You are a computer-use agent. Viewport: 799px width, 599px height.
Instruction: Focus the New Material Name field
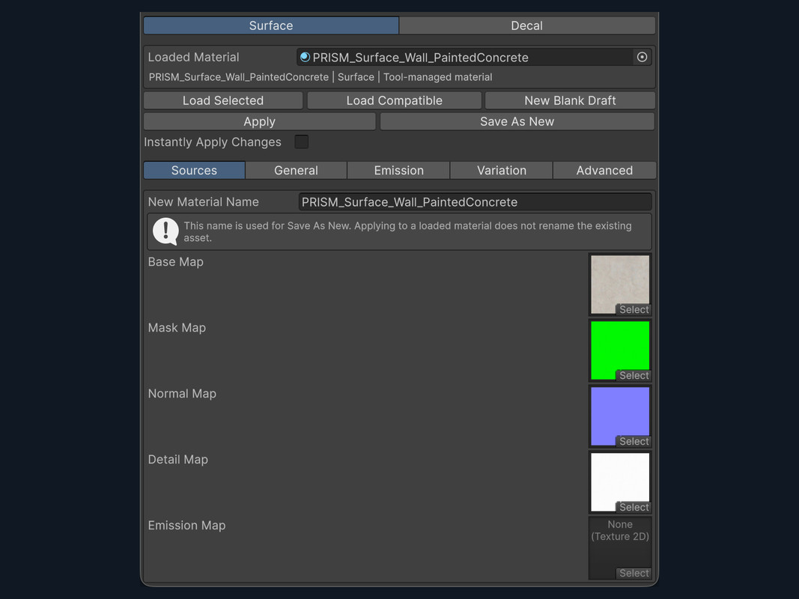pyautogui.click(x=475, y=201)
